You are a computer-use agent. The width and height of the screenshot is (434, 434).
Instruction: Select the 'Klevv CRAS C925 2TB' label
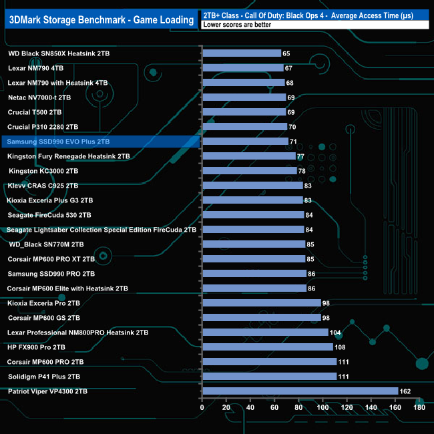(x=43, y=186)
